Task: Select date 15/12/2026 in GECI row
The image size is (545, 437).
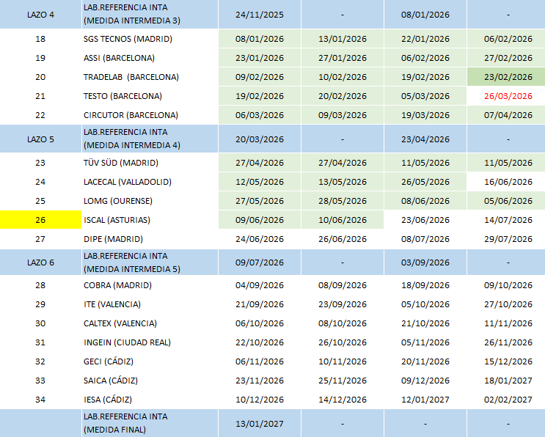Action: (x=508, y=361)
